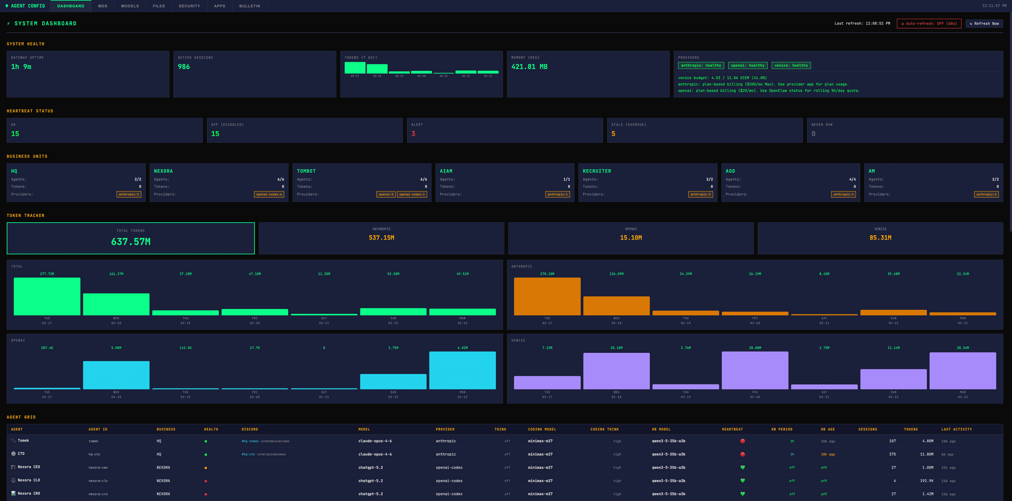Sort by the Tokens column header
Screen dimensions: 1012x501
(911, 429)
